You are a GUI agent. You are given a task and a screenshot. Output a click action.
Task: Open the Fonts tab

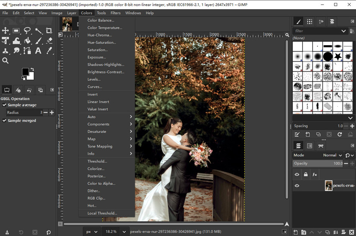coord(321,22)
